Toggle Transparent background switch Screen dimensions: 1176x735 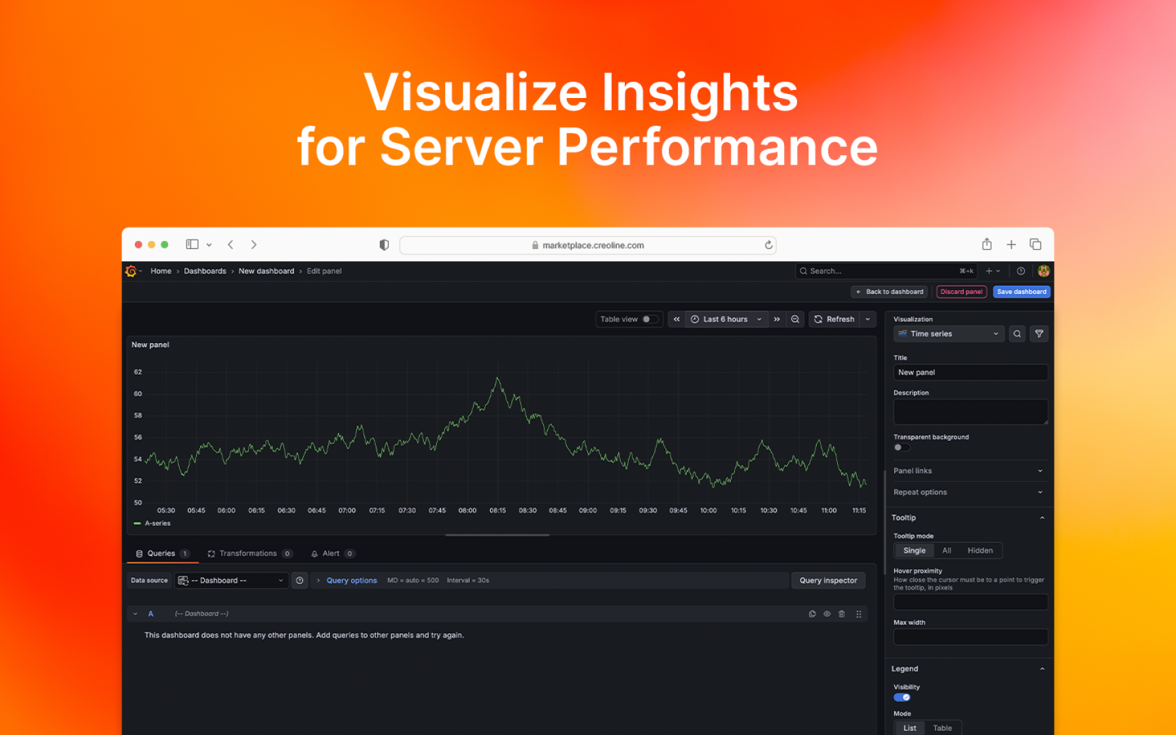click(x=901, y=448)
